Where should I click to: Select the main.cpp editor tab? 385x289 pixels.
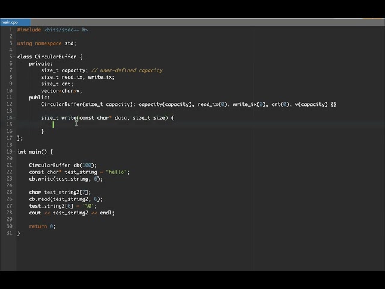[15, 22]
